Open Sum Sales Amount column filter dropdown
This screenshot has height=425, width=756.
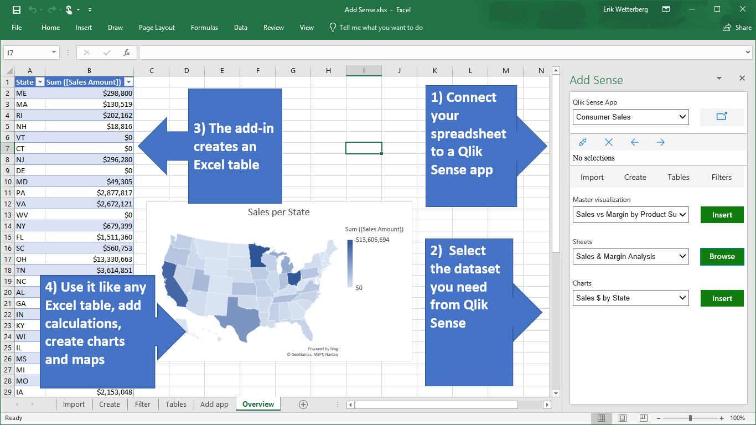[x=128, y=82]
